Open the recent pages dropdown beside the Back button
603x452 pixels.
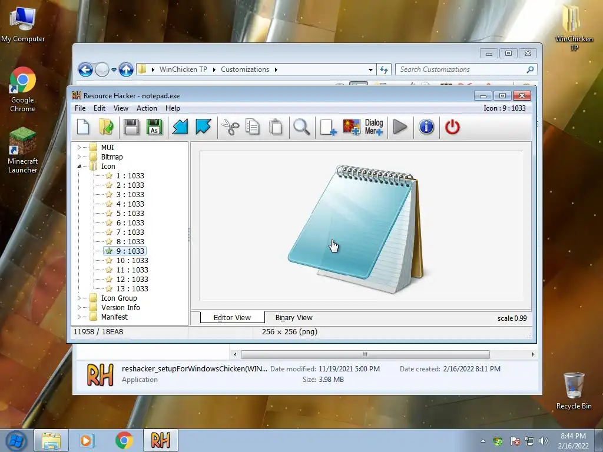114,70
